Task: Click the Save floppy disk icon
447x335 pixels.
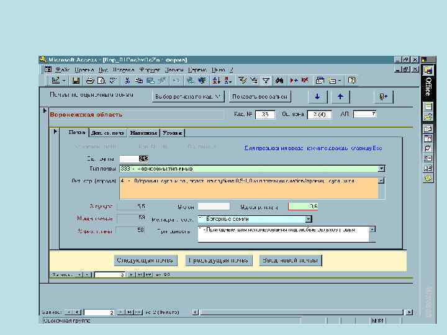Action: pyautogui.click(x=76, y=81)
